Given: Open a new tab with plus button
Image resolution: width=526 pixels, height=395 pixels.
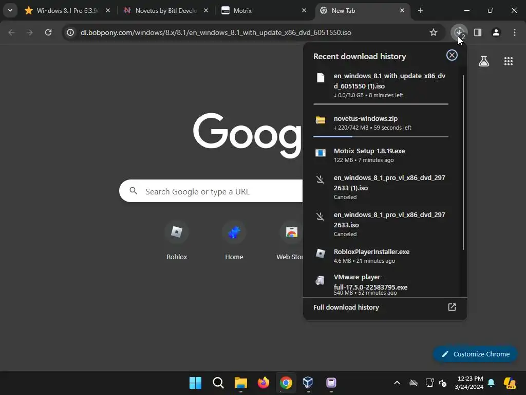Looking at the screenshot, I should click(420, 10).
